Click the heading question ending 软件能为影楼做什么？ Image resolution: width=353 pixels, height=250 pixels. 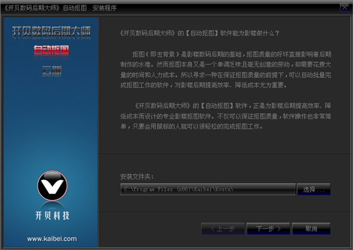199,34
